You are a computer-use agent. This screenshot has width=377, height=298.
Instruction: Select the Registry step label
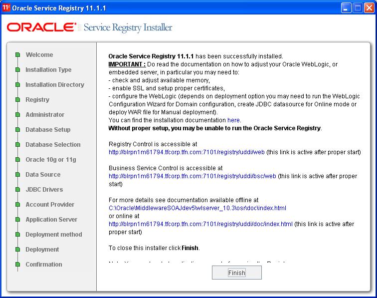point(37,100)
